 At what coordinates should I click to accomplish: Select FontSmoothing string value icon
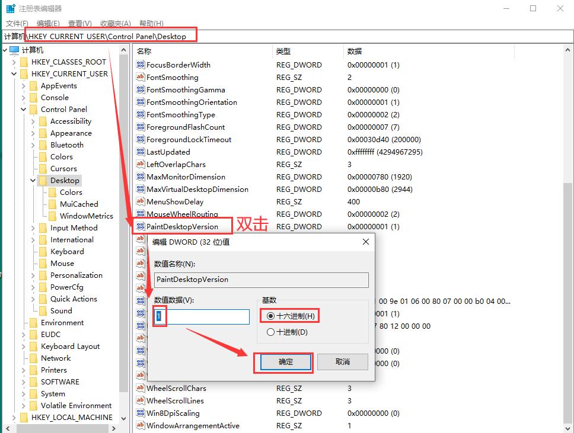tap(140, 78)
